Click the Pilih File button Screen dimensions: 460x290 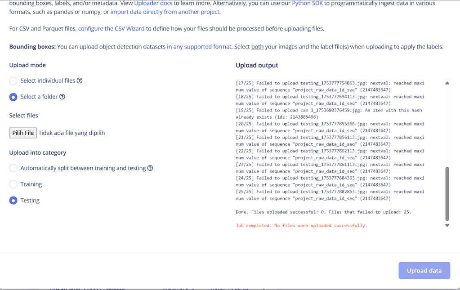pos(22,133)
